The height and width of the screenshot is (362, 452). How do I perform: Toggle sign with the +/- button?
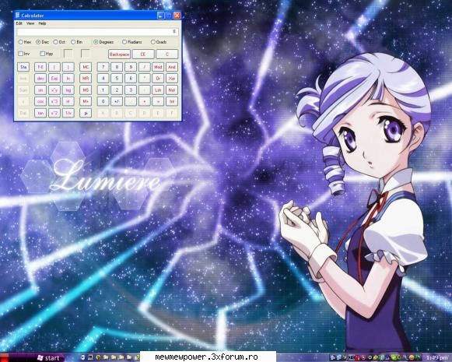point(117,101)
